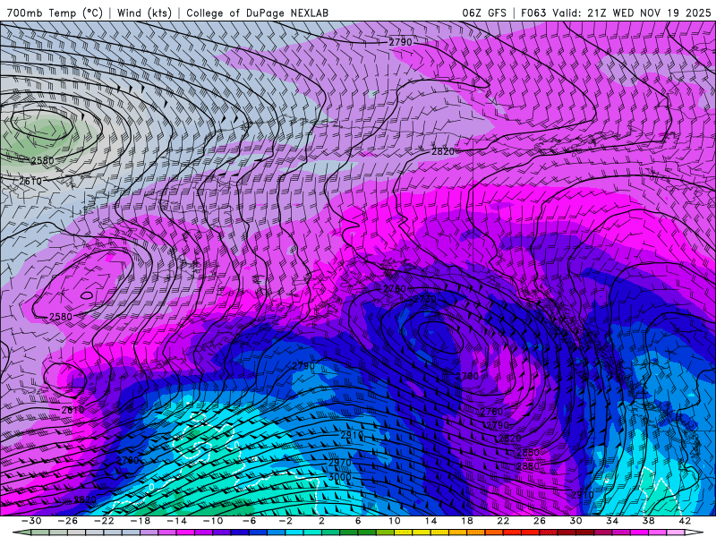Select the 38 colorbar tick label
The image size is (716, 537).
point(648,521)
